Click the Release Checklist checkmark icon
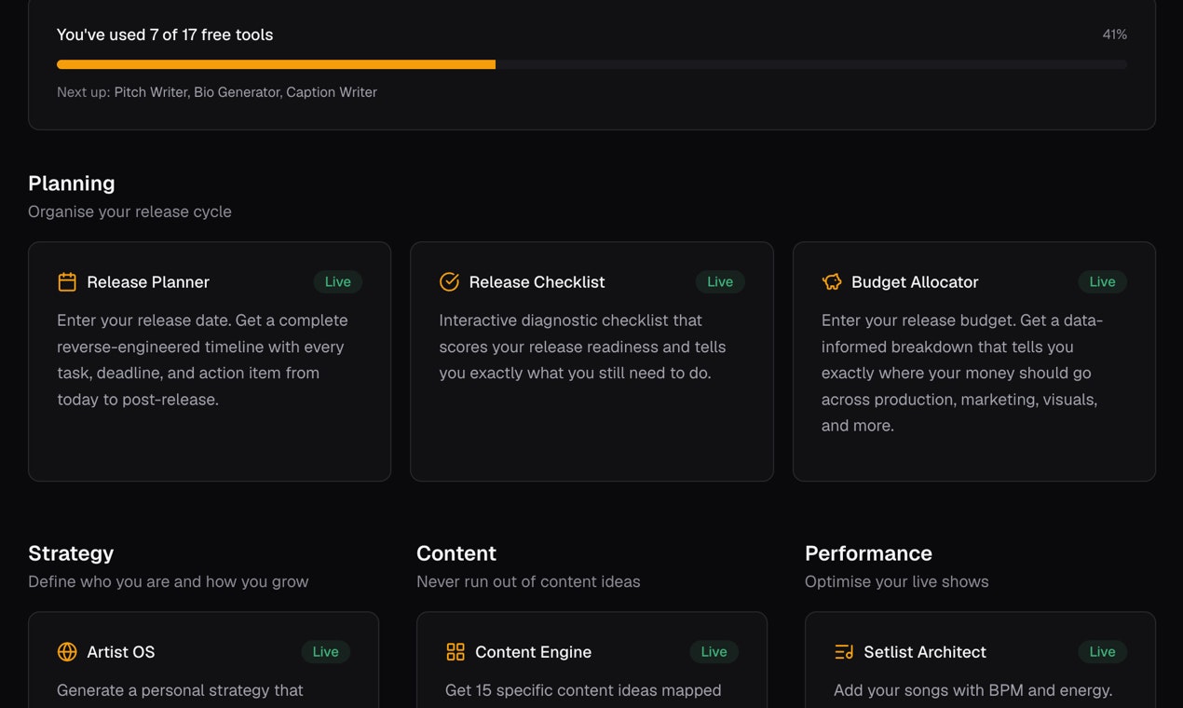The width and height of the screenshot is (1183, 708). point(449,282)
